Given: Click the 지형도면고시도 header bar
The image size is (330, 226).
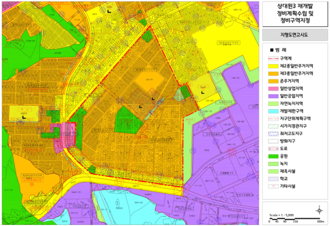Looking at the screenshot, I should tap(295, 35).
